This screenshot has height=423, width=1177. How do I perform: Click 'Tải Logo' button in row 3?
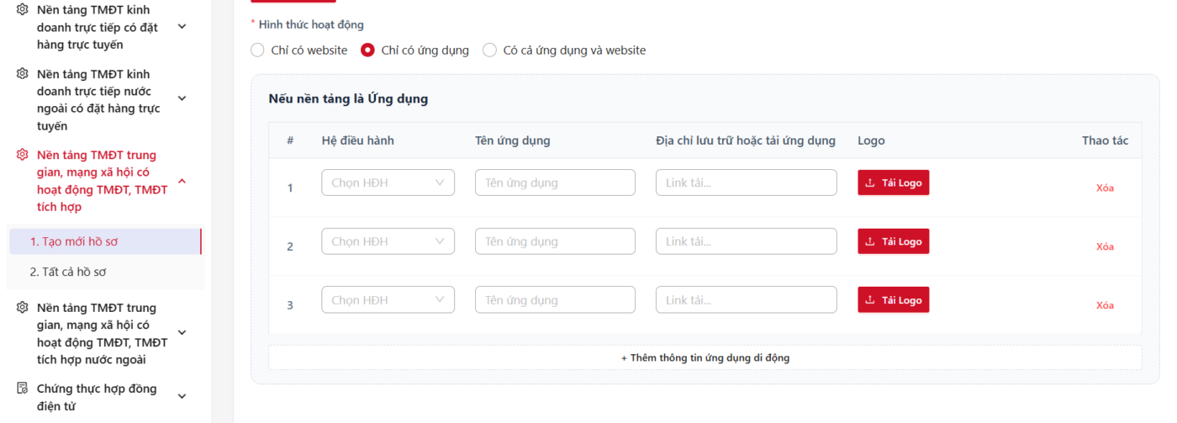893,300
